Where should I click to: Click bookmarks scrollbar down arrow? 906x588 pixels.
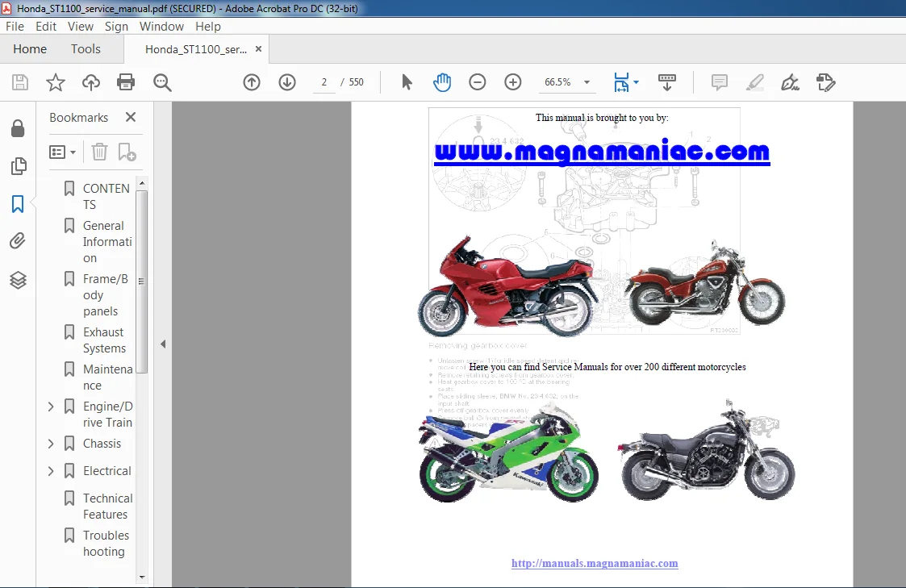coord(141,577)
